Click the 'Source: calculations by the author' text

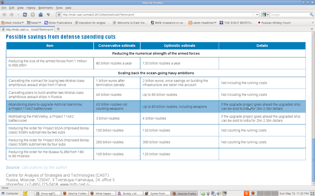tap(37, 168)
